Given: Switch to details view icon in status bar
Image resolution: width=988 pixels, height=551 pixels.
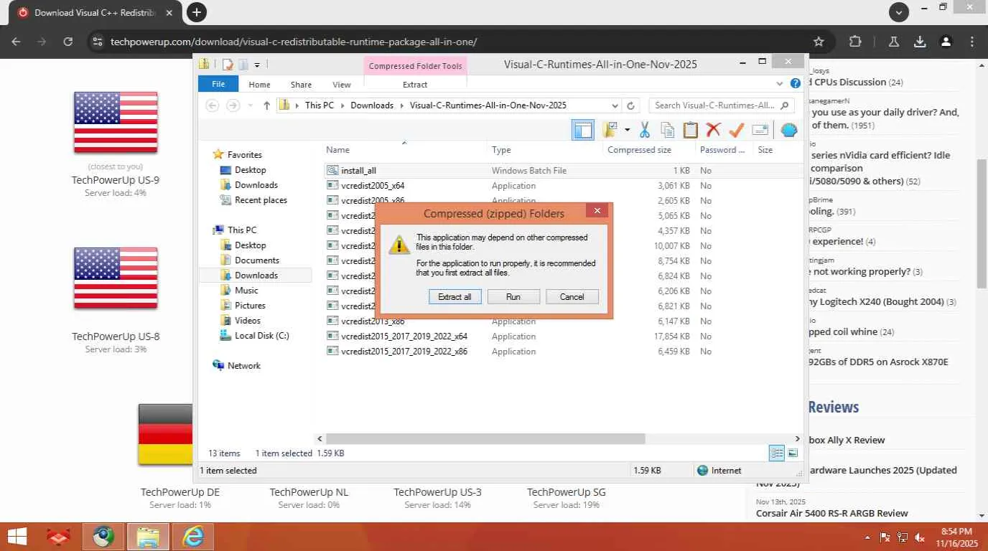Looking at the screenshot, I should click(777, 453).
